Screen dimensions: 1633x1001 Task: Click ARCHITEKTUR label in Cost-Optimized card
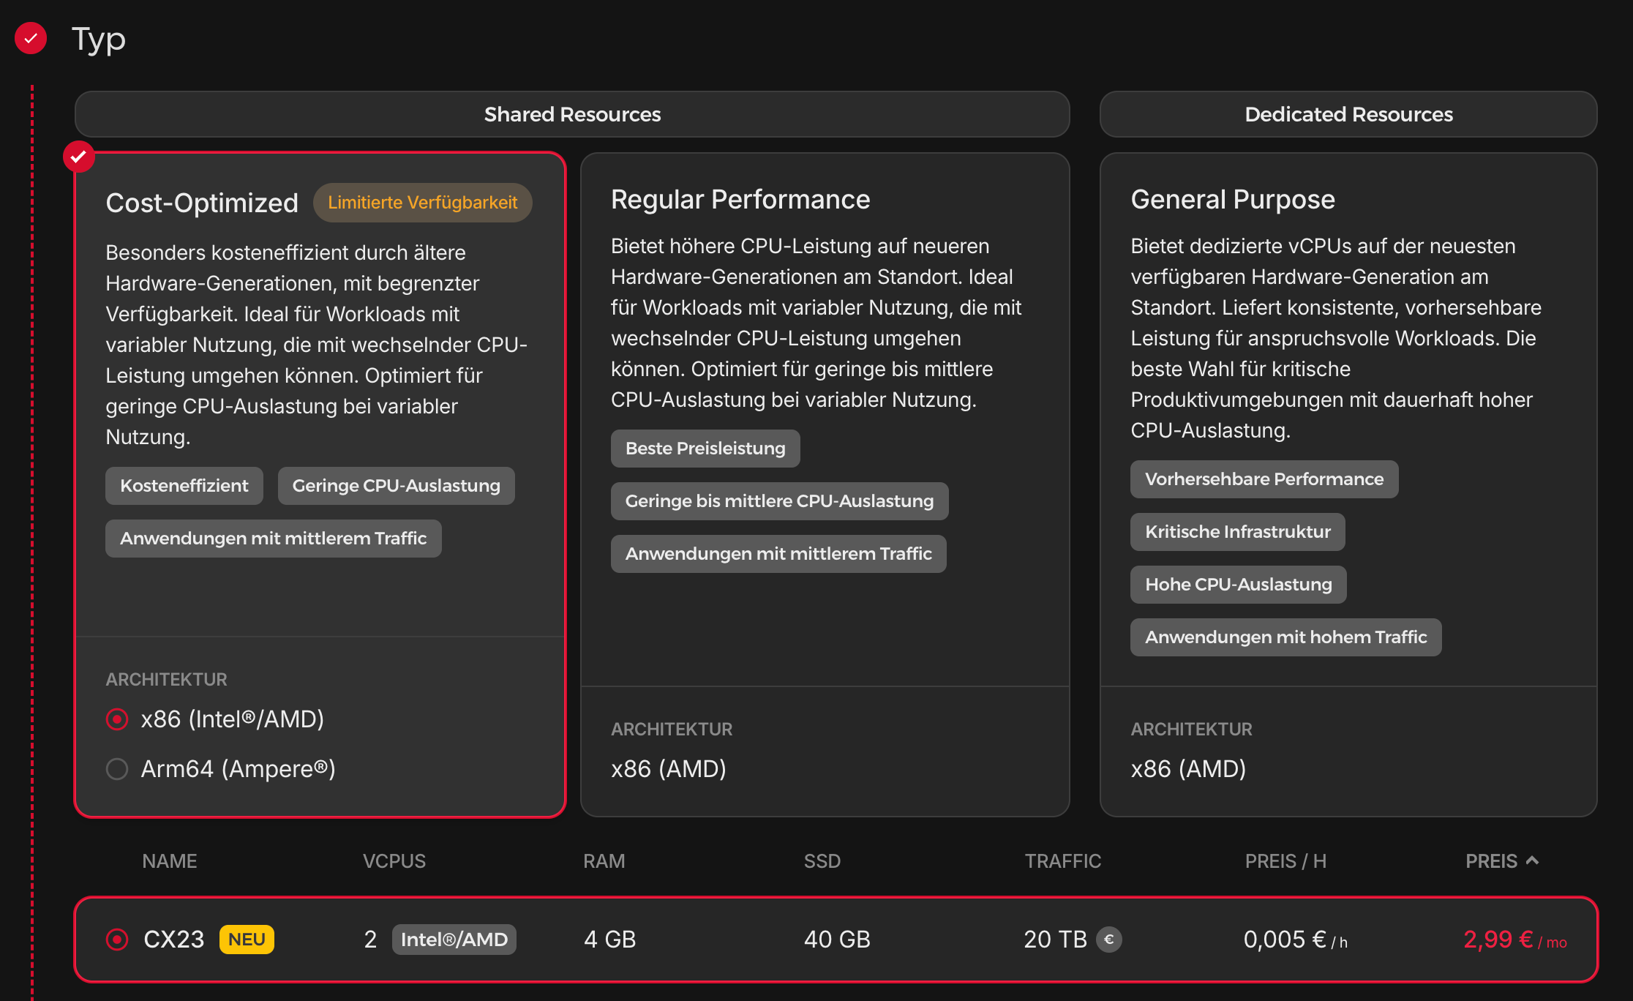[x=167, y=680]
